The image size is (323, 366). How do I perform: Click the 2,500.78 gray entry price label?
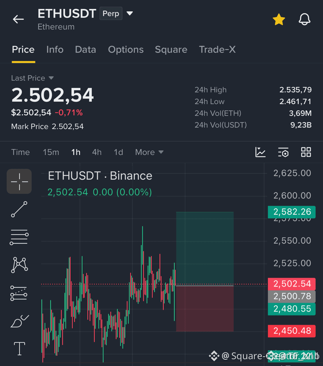(292, 297)
